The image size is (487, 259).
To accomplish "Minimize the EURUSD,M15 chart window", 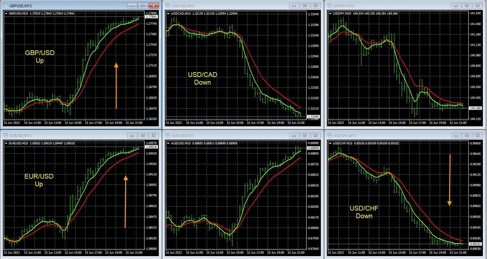I will (x=132, y=135).
